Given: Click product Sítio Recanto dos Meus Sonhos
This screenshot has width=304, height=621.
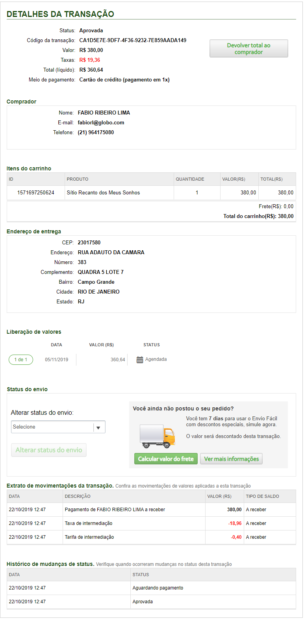Looking at the screenshot, I should (x=103, y=192).
